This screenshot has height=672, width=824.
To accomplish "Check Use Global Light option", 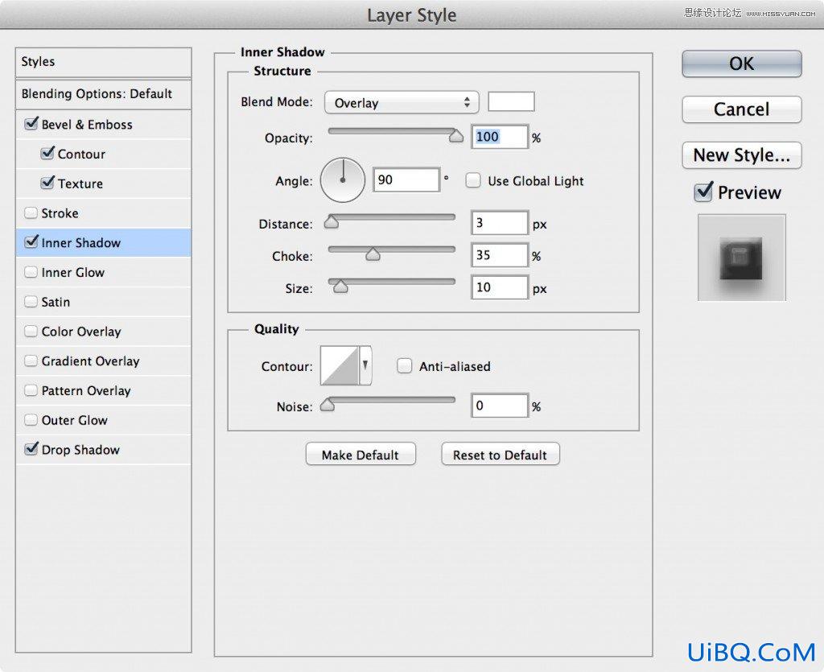I will tap(473, 181).
